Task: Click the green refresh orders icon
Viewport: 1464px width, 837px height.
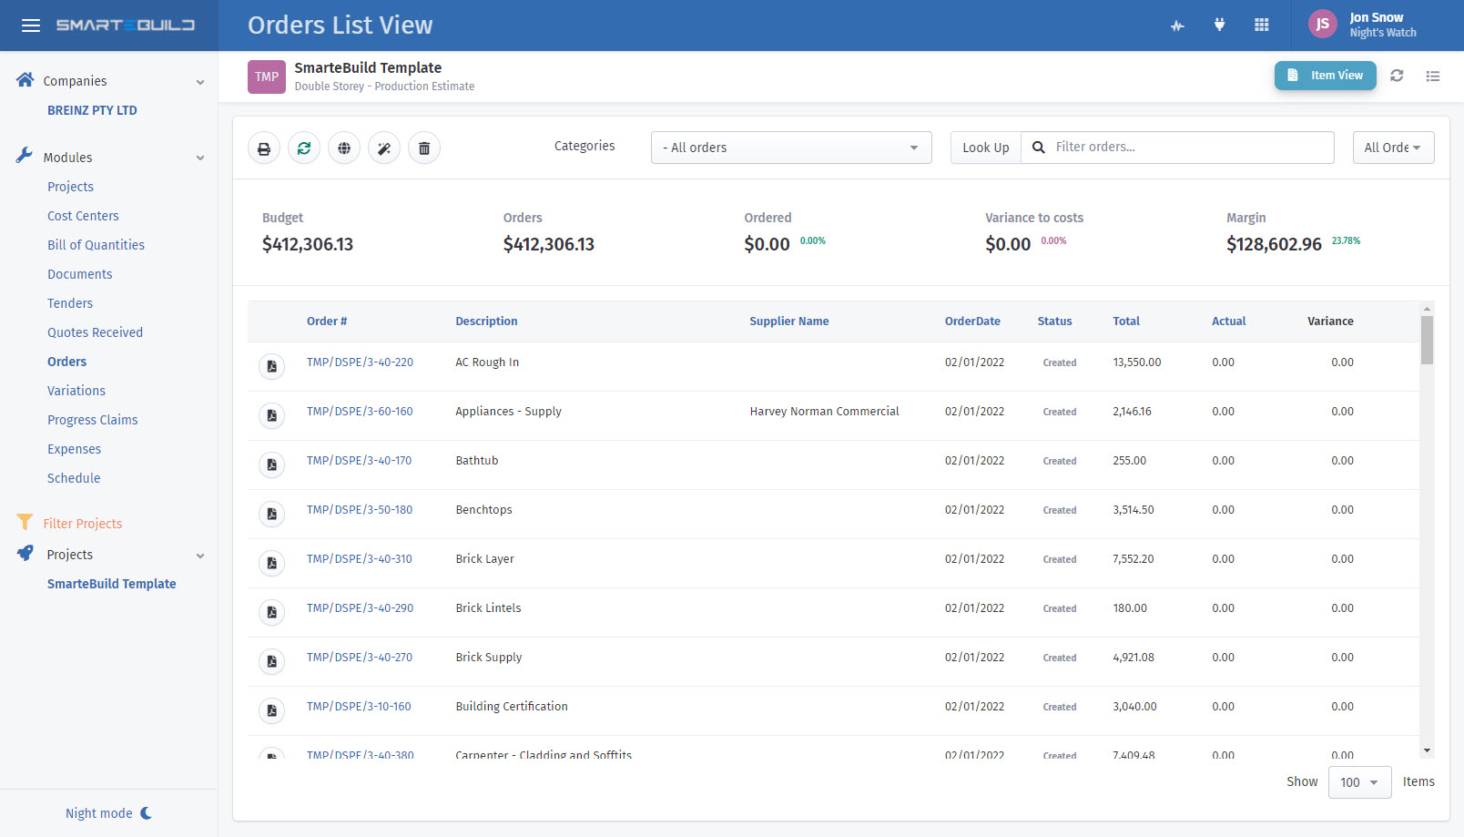Action: [x=304, y=148]
